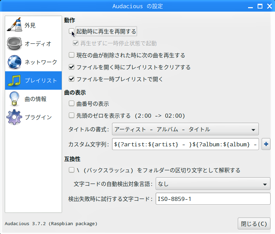Click the 文字コードの自動検出対象言語 label
Image resolution: width=275 pixels, height=234 pixels.
(x=113, y=184)
